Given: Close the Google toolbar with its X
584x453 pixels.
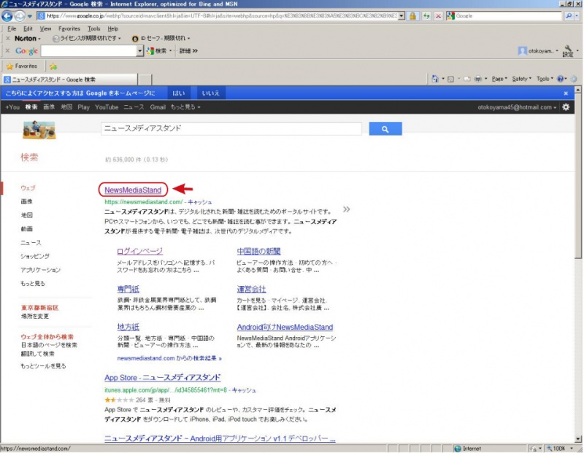Looking at the screenshot, I should tap(7, 50).
